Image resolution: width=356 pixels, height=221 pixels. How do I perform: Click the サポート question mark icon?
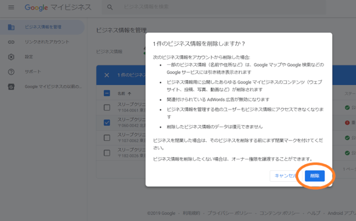pos(11,72)
